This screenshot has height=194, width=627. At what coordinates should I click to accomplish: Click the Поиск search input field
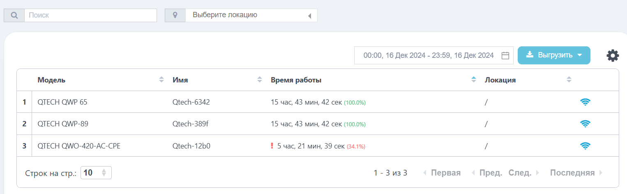point(91,15)
